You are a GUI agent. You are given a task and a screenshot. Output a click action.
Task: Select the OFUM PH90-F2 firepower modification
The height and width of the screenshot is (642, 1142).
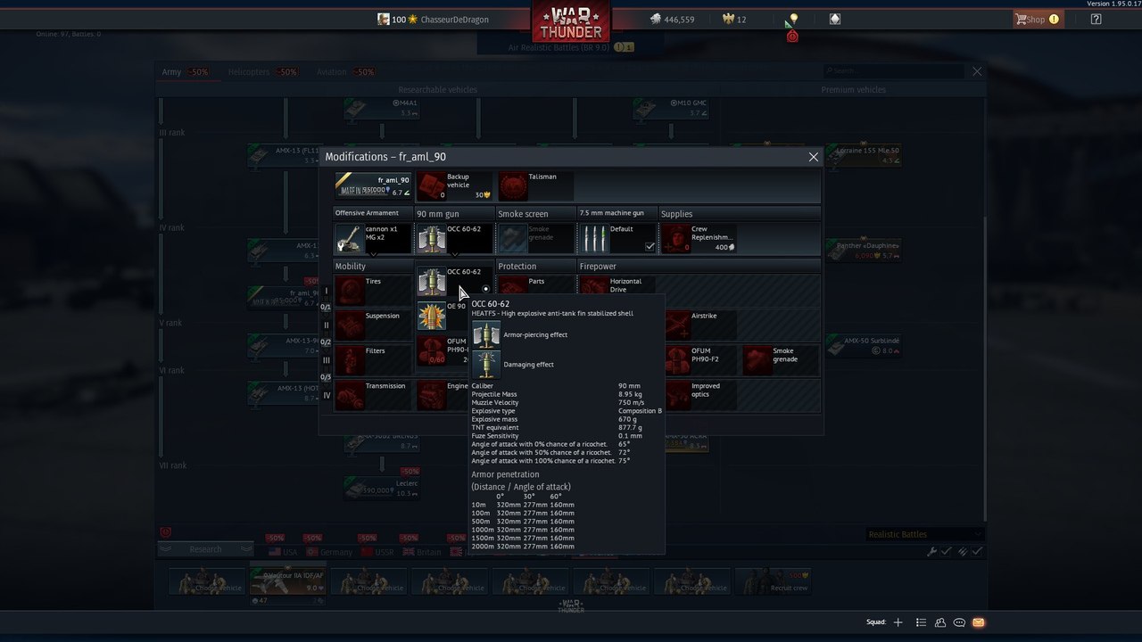(x=699, y=359)
